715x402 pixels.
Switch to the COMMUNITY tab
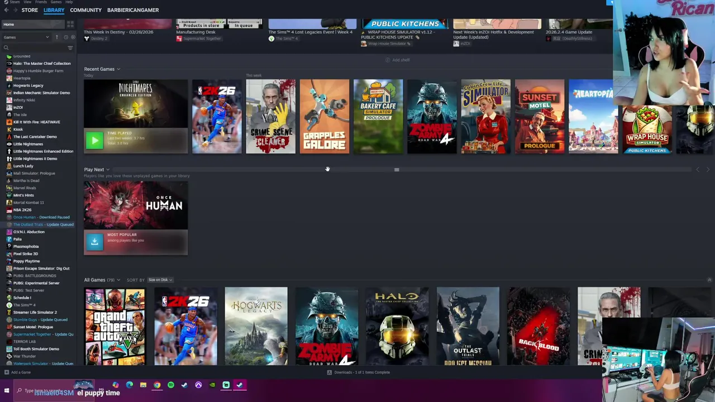[86, 10]
